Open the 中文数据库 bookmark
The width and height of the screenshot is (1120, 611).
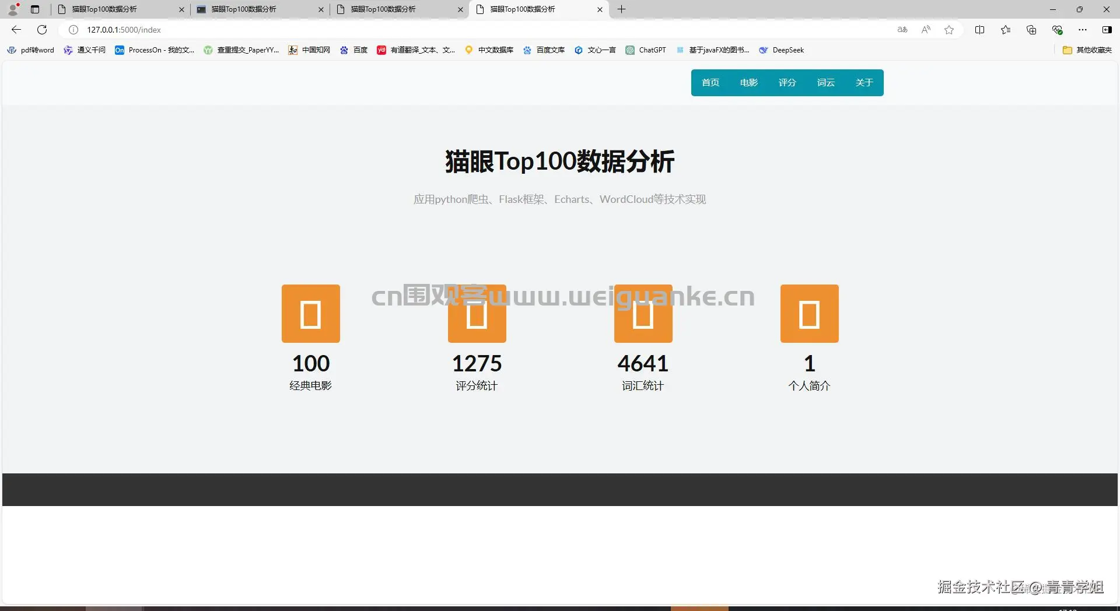(489, 50)
